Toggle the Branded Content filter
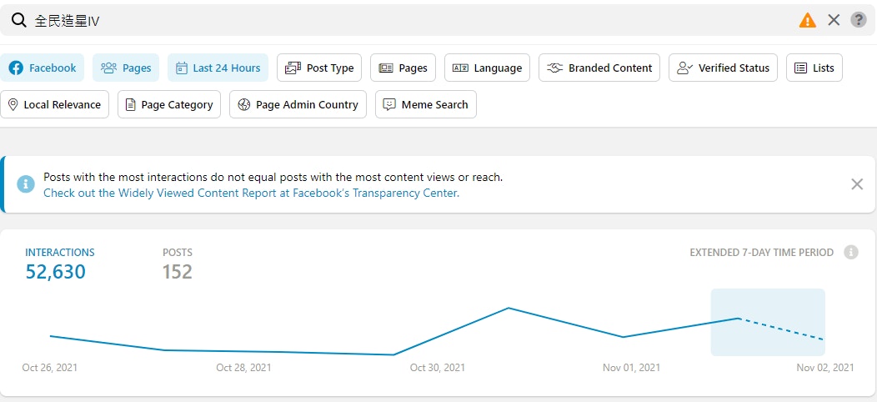The image size is (877, 402). click(599, 68)
